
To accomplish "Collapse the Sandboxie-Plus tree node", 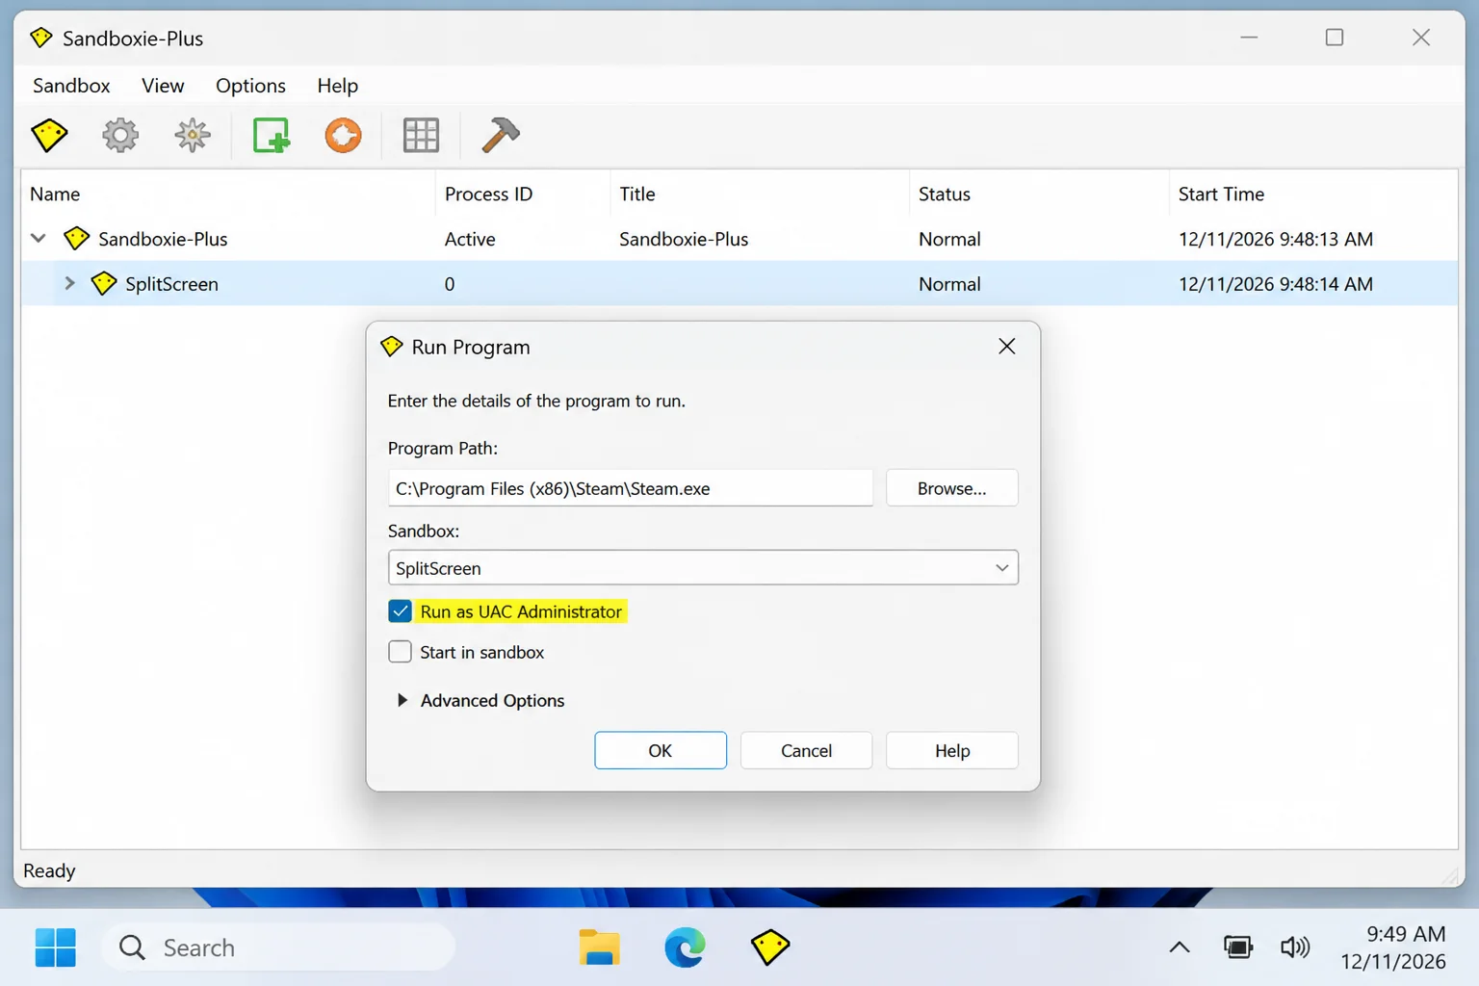I will tap(39, 238).
